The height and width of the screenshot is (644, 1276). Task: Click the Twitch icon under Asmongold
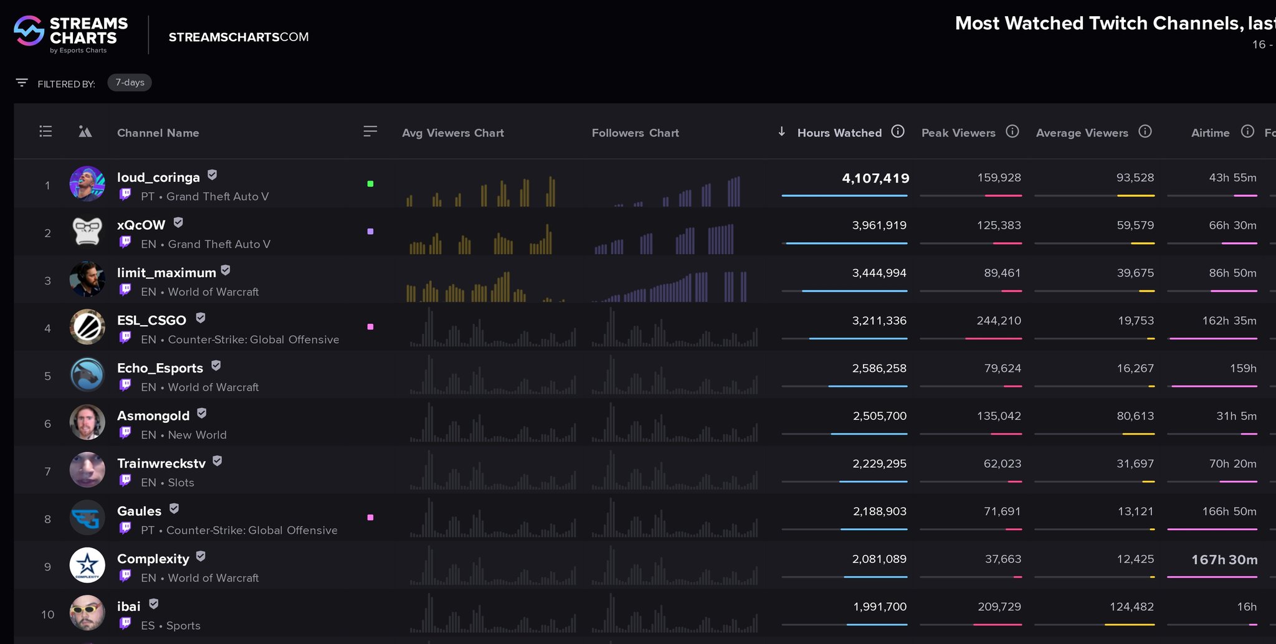pos(125,432)
